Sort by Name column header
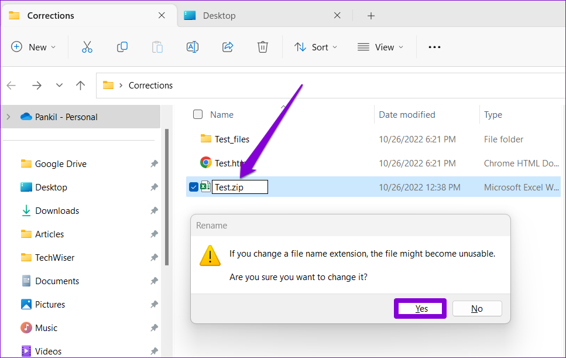This screenshot has height=358, width=566. [222, 114]
